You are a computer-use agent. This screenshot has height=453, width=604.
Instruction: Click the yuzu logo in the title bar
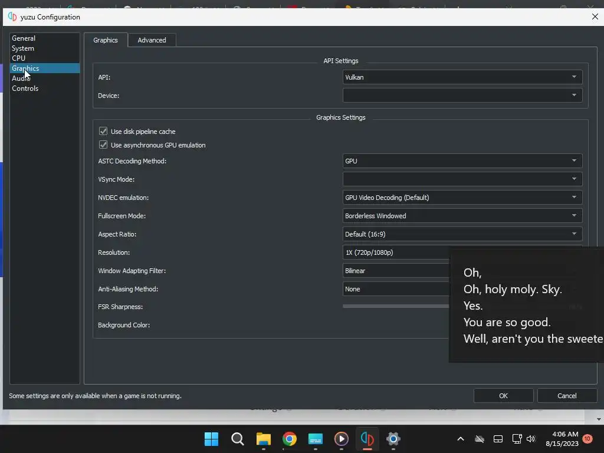click(x=12, y=17)
